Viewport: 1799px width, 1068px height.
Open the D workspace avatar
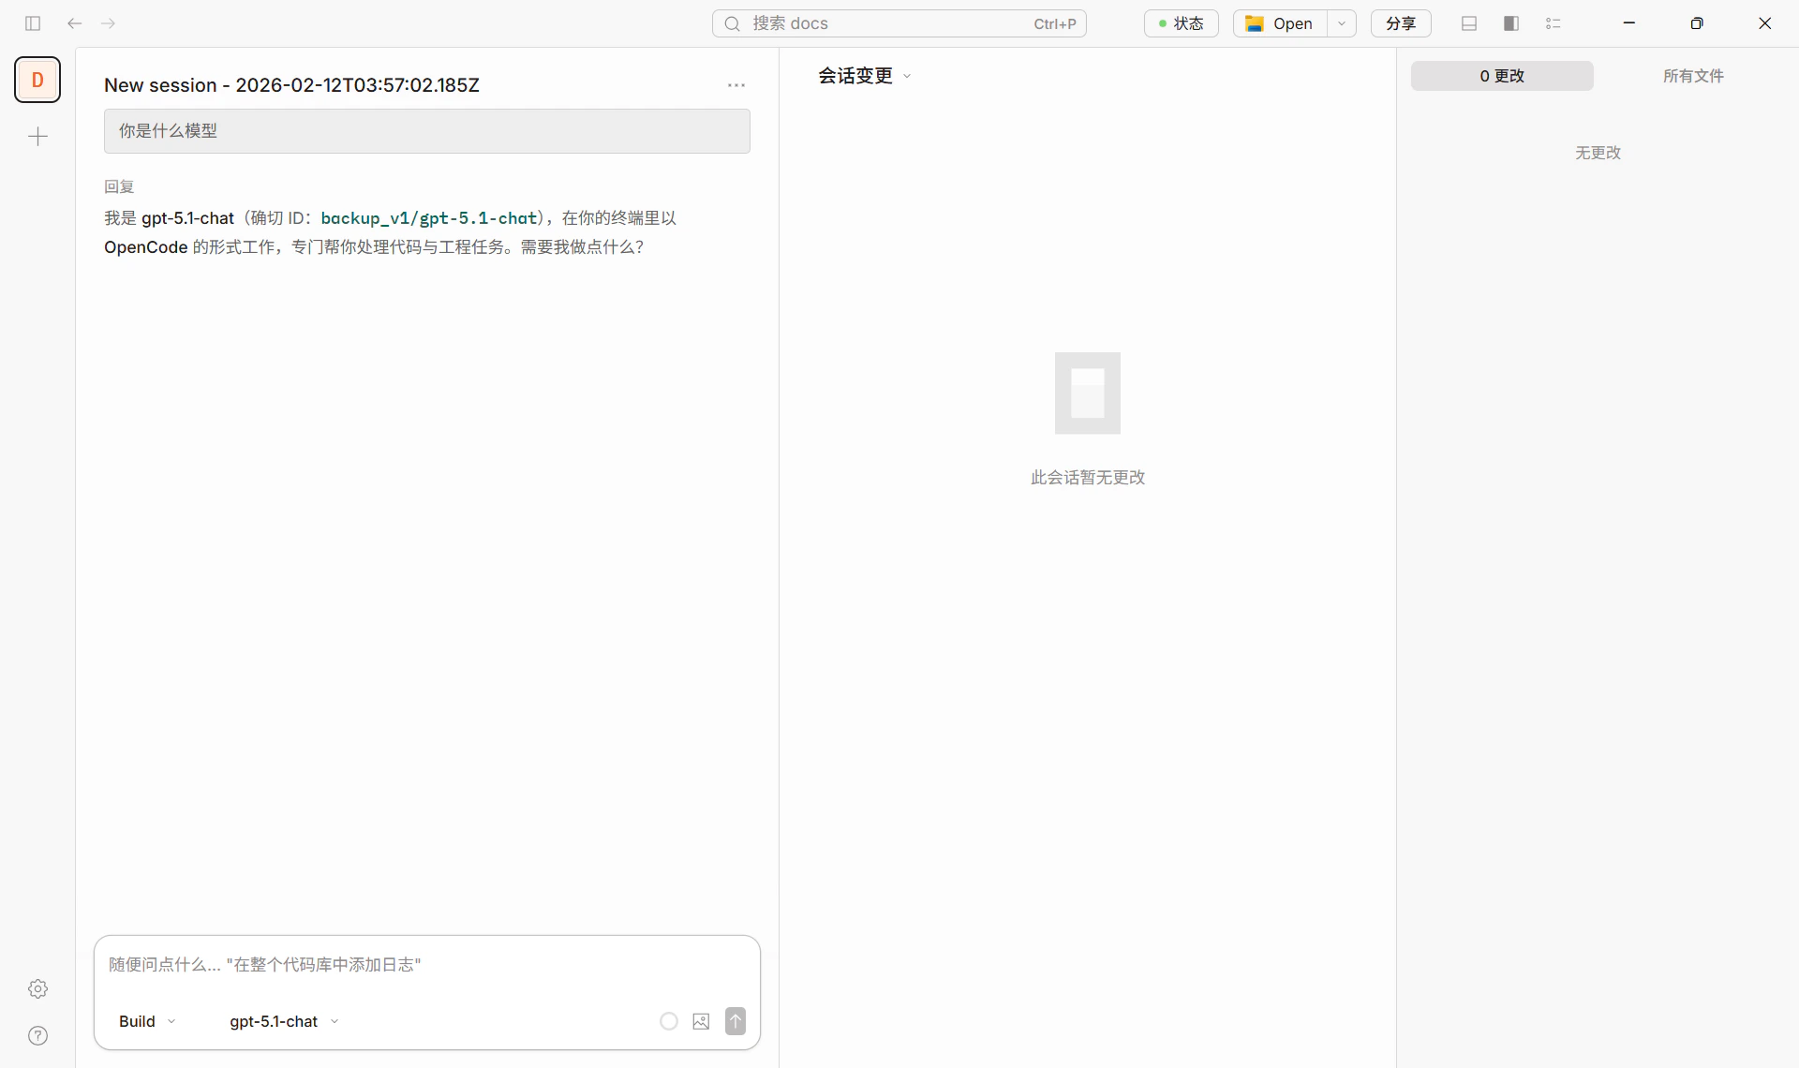point(37,80)
